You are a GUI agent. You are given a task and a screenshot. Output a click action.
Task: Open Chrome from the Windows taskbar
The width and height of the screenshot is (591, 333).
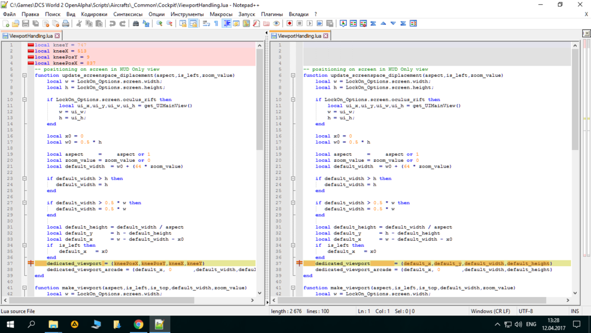138,324
